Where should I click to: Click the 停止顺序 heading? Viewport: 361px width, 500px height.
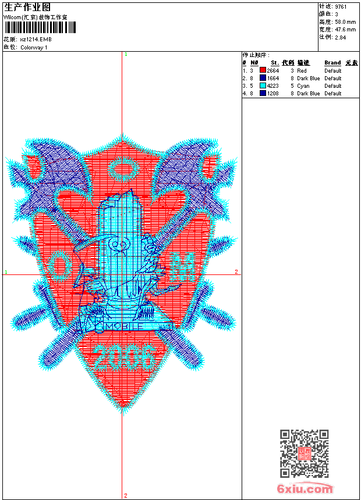256,55
